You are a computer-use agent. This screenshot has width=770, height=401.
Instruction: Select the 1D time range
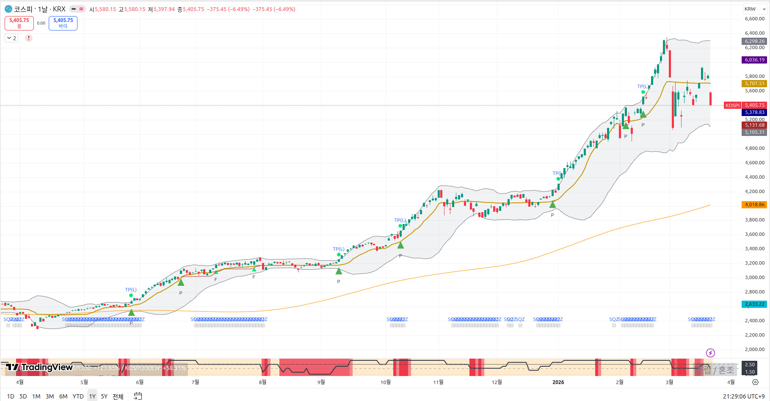coord(11,396)
